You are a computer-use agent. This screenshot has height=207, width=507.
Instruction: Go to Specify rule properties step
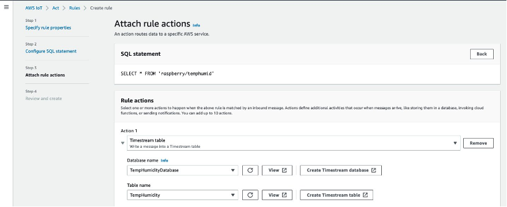tap(48, 28)
